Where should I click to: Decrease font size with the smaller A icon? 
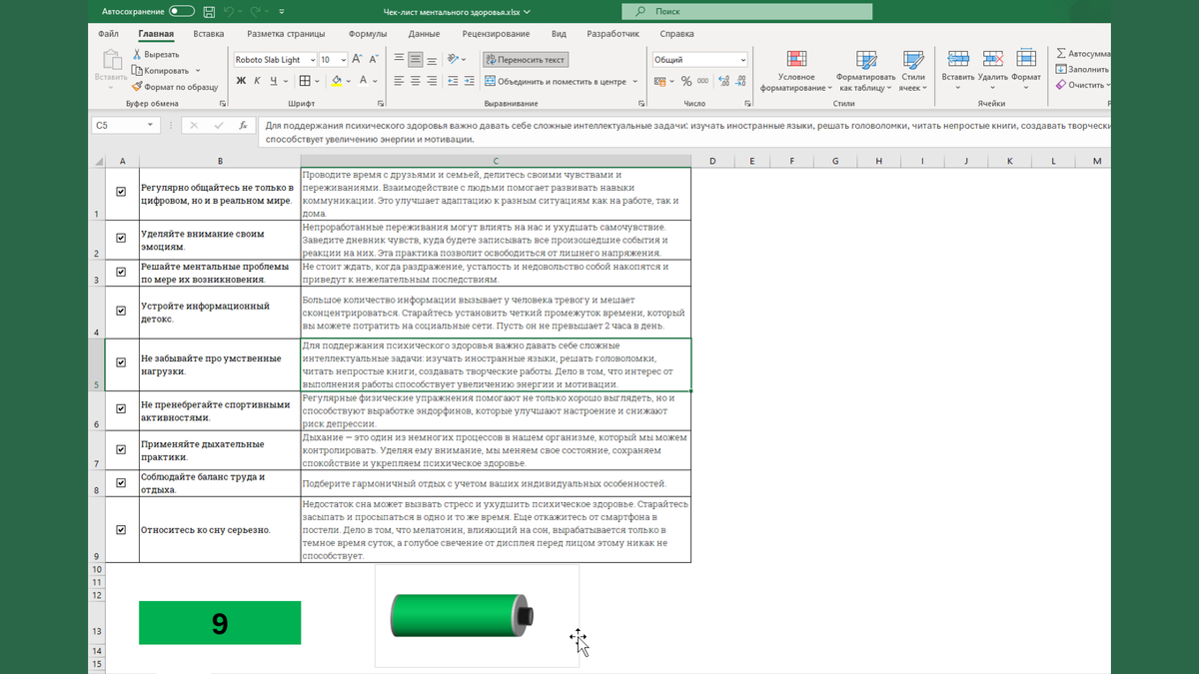coord(375,60)
